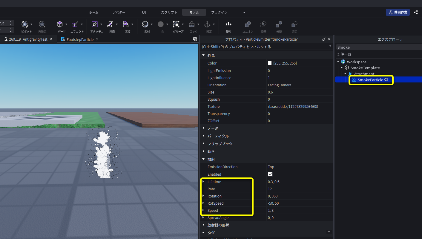Click the 否定 (Negate) icon
The height and width of the screenshot is (239, 422).
click(294, 24)
